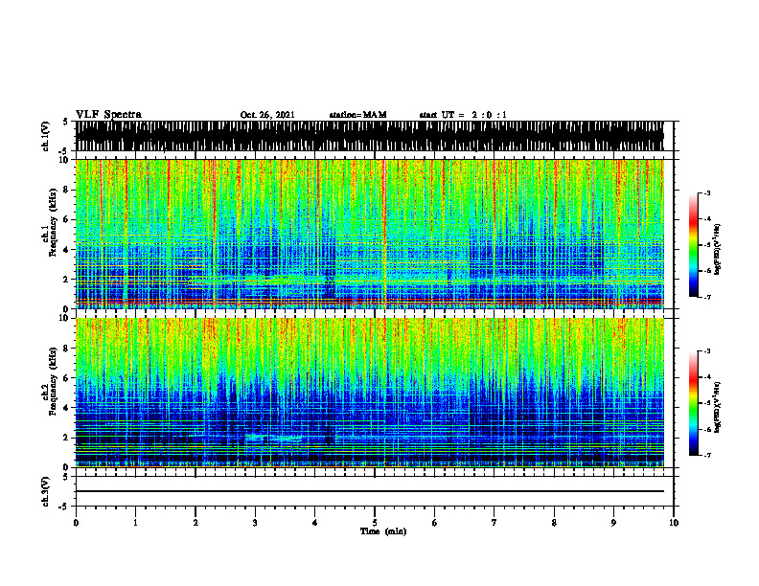This screenshot has width=759, height=586.
Task: Click the "-4" tick on upper color bar
Action: pos(707,219)
